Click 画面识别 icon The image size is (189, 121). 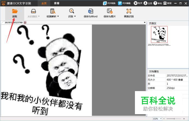(x=129, y=11)
